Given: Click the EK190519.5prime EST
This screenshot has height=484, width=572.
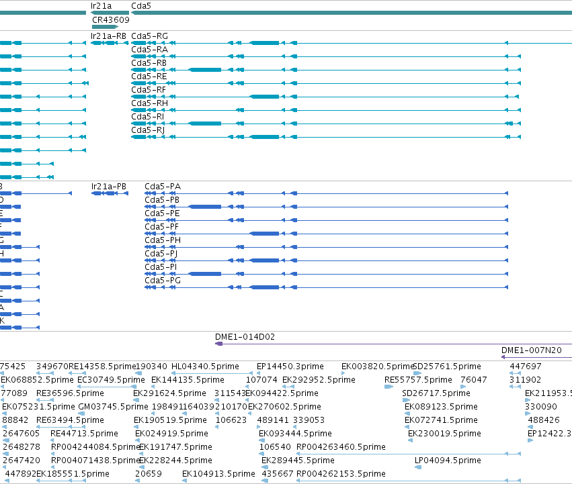Looking at the screenshot, I should tap(137, 427).
